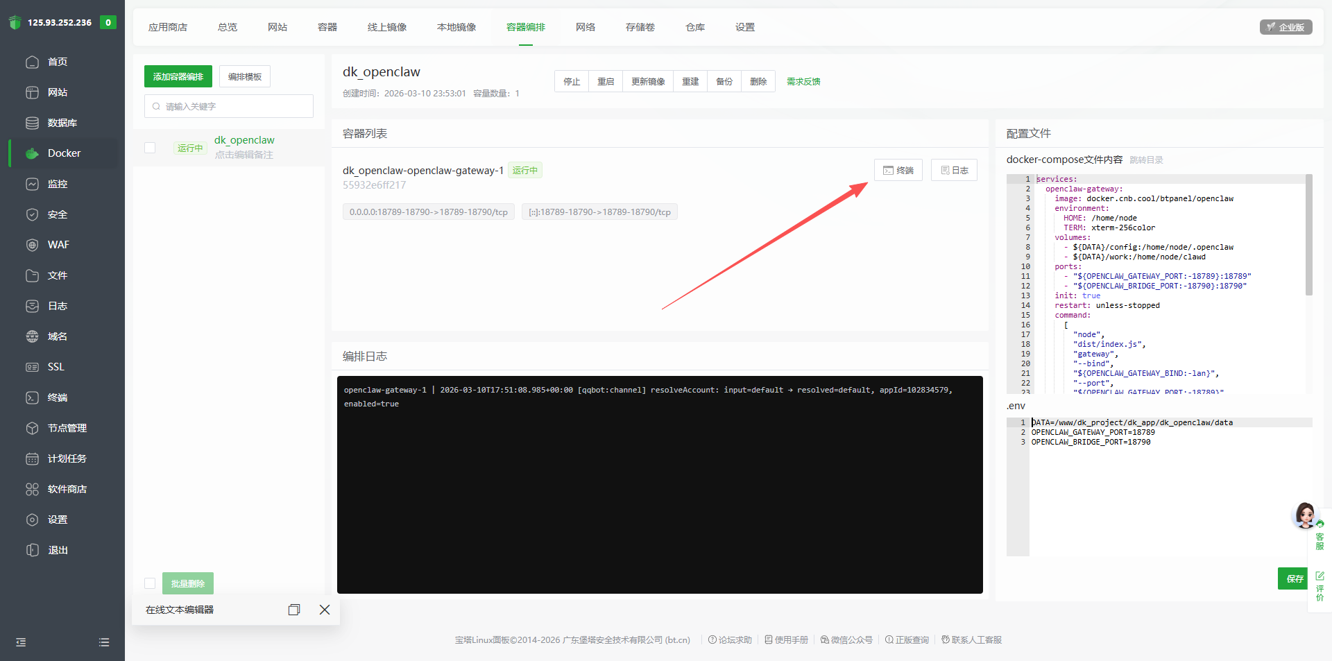This screenshot has height=661, width=1332.
Task: Switch to the 本地镜像 tab
Action: (x=456, y=27)
